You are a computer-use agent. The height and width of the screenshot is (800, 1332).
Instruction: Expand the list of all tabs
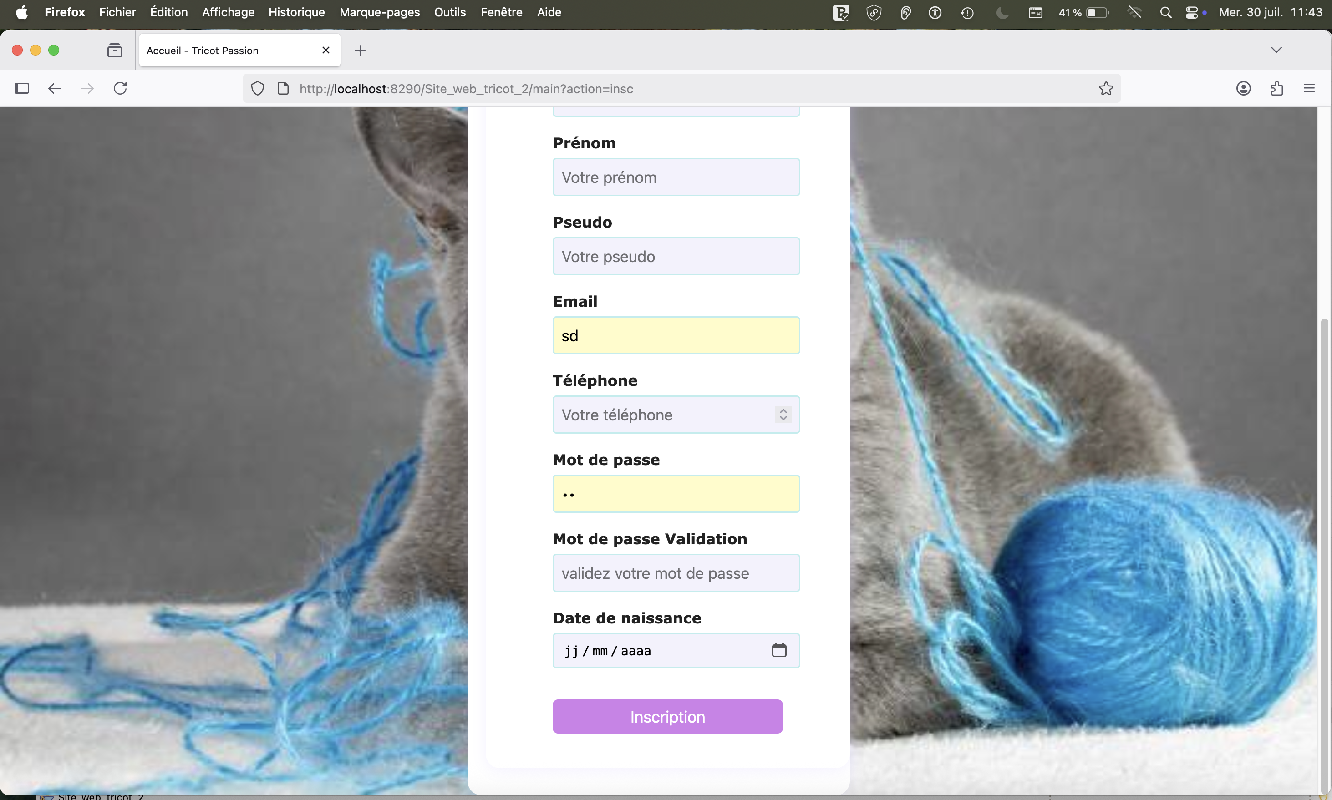(1276, 50)
